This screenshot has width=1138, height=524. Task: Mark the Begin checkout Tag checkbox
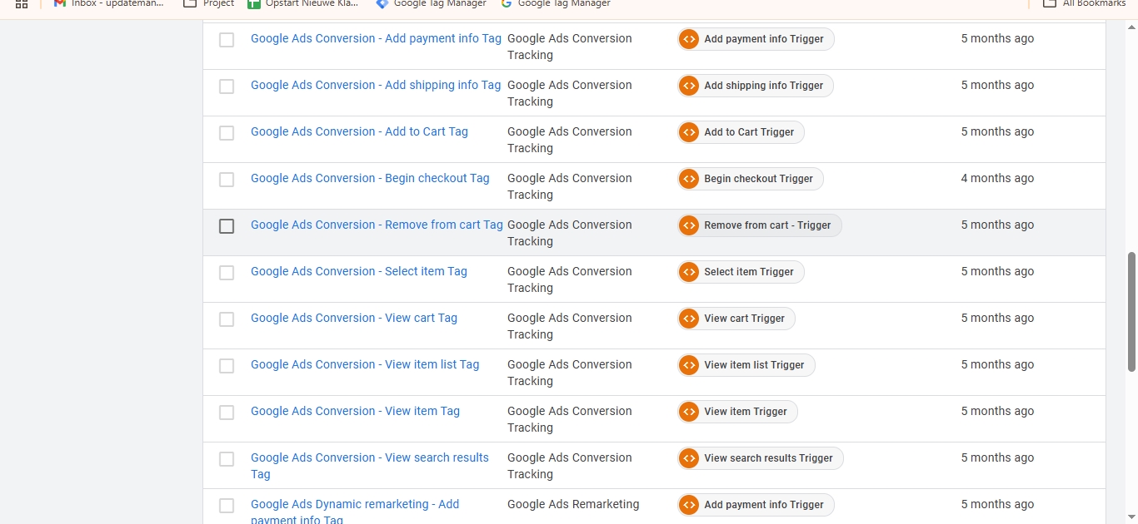[227, 180]
